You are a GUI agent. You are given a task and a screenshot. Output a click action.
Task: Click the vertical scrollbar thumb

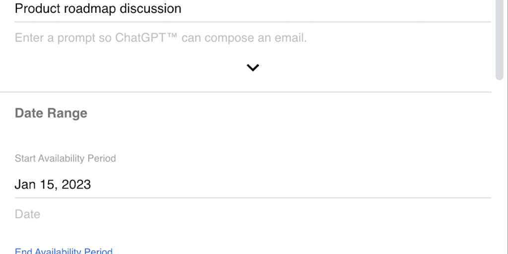click(x=500, y=40)
